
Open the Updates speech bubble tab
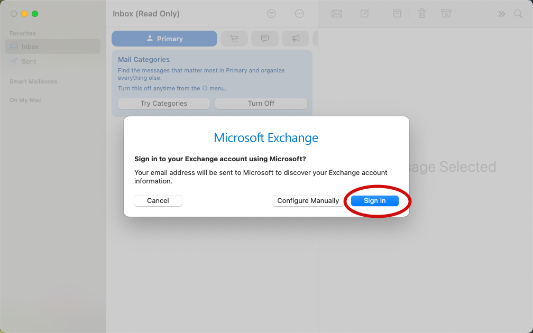tap(265, 39)
